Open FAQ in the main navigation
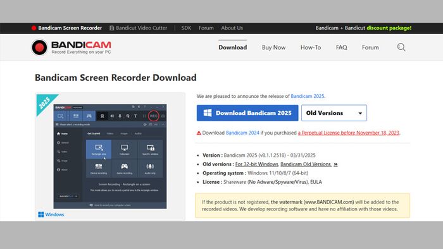This screenshot has height=249, width=443. (x=341, y=47)
